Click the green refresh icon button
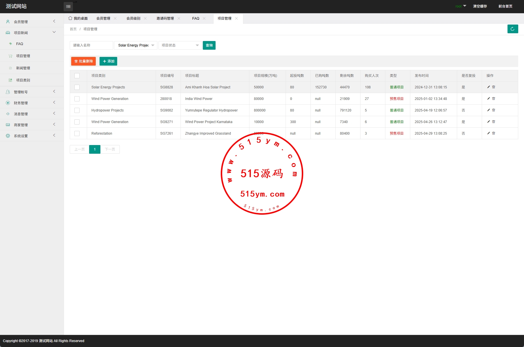Screen dimensions: 524x347 [x=512, y=29]
